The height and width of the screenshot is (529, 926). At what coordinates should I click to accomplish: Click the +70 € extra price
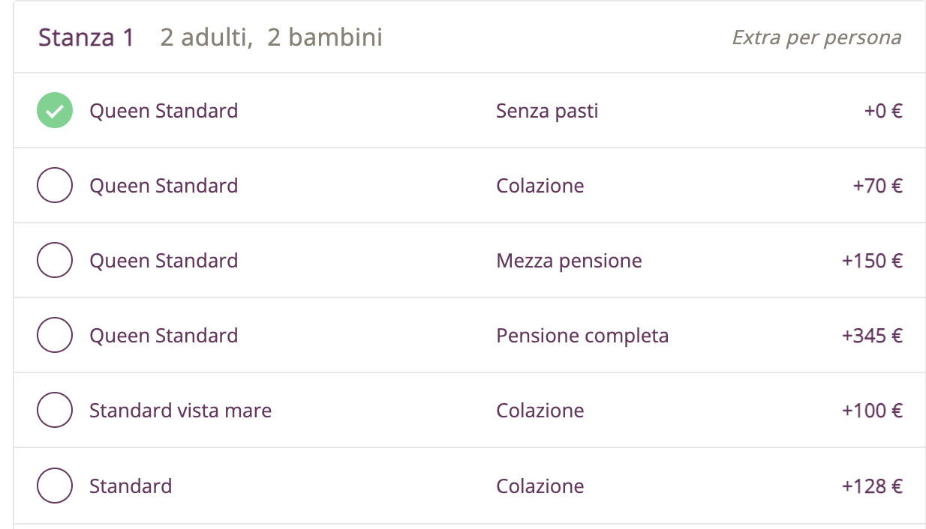(877, 186)
